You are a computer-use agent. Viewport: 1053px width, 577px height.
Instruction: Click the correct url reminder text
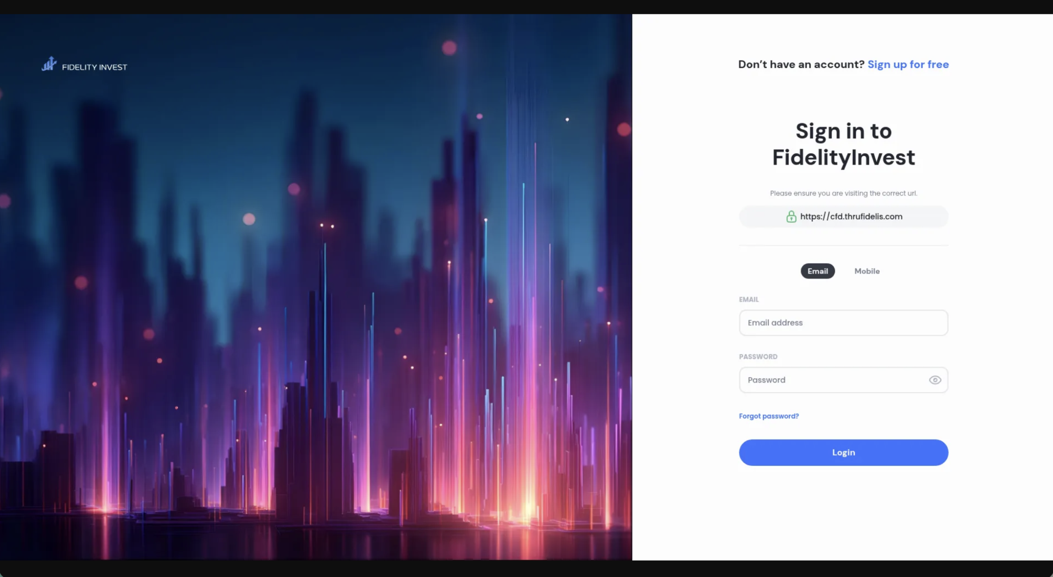843,193
